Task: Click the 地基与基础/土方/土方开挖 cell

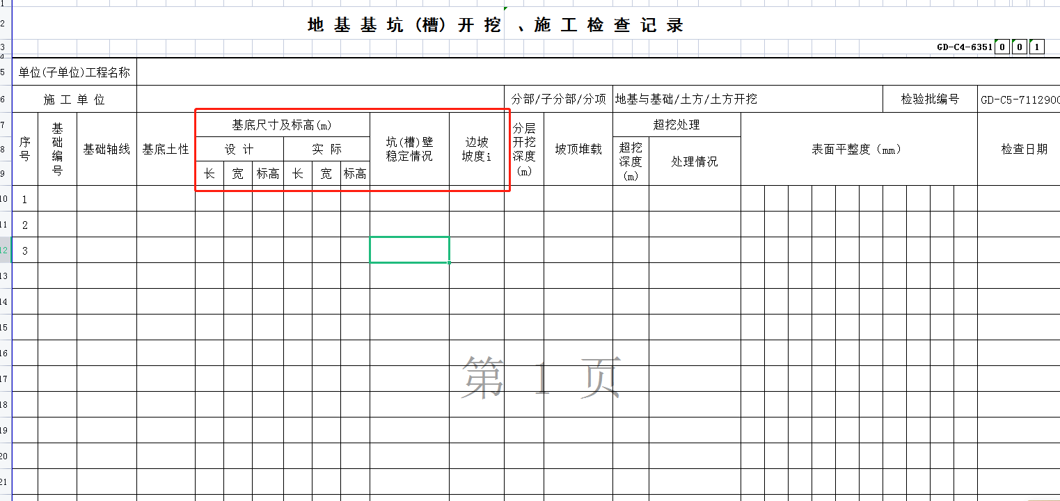Action: click(747, 100)
